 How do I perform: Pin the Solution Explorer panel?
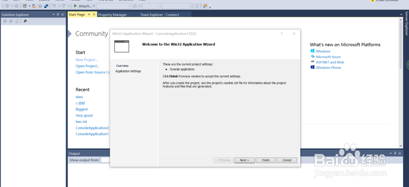tap(58, 15)
